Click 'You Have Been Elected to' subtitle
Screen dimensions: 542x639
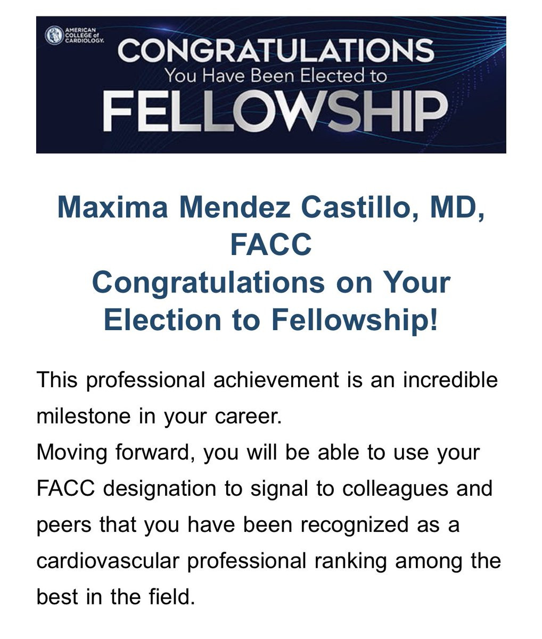[x=275, y=76]
